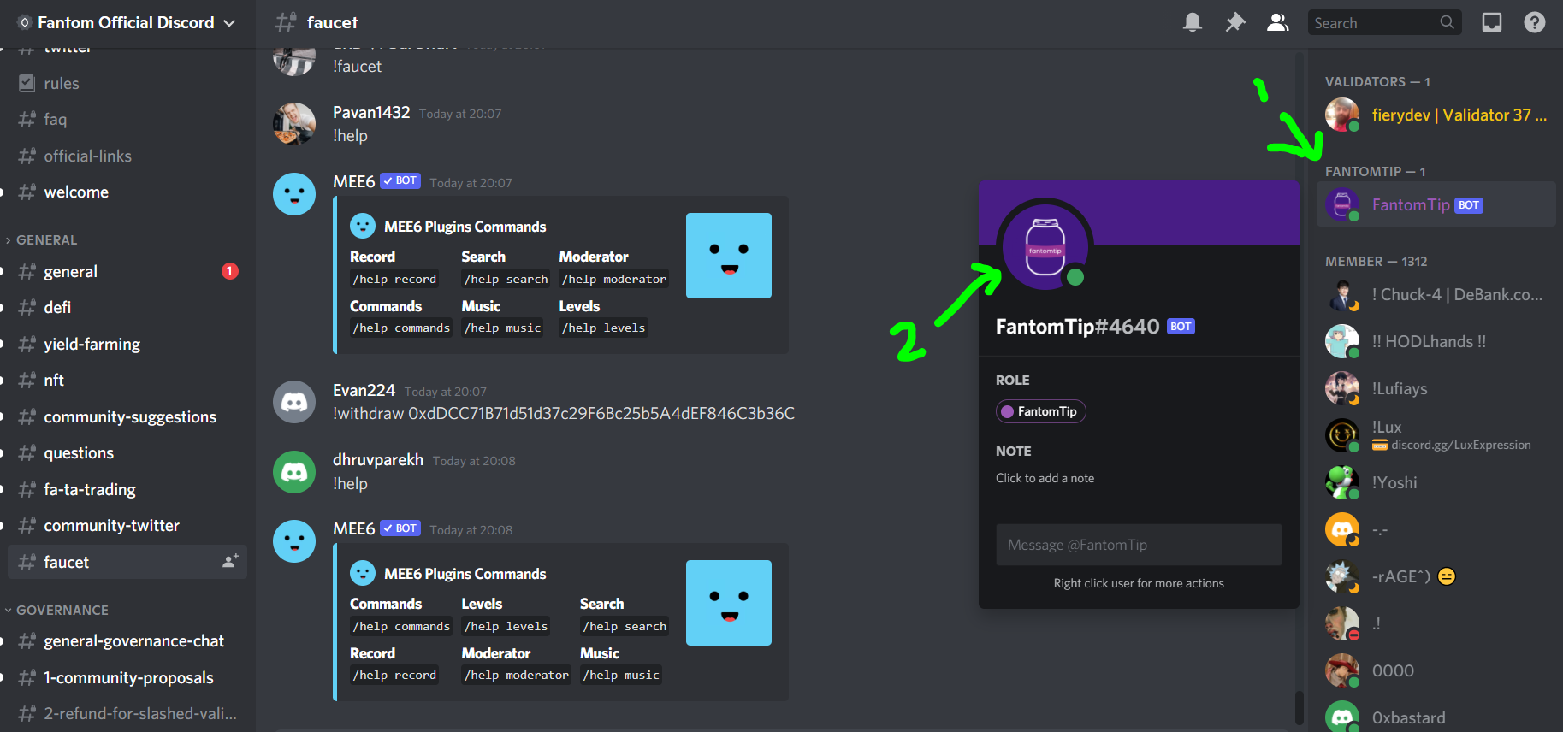Open the inbox icon
The image size is (1563, 732).
[x=1491, y=22]
